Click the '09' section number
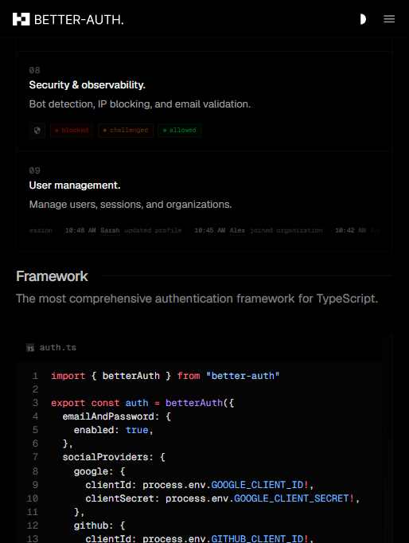 point(34,170)
